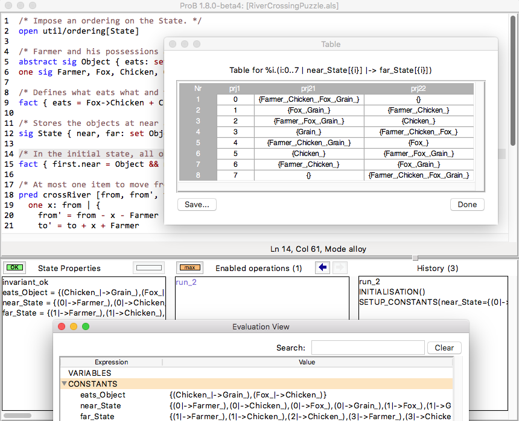
Task: Select the VARIABLES row in Evaluation View
Action: tap(89, 373)
